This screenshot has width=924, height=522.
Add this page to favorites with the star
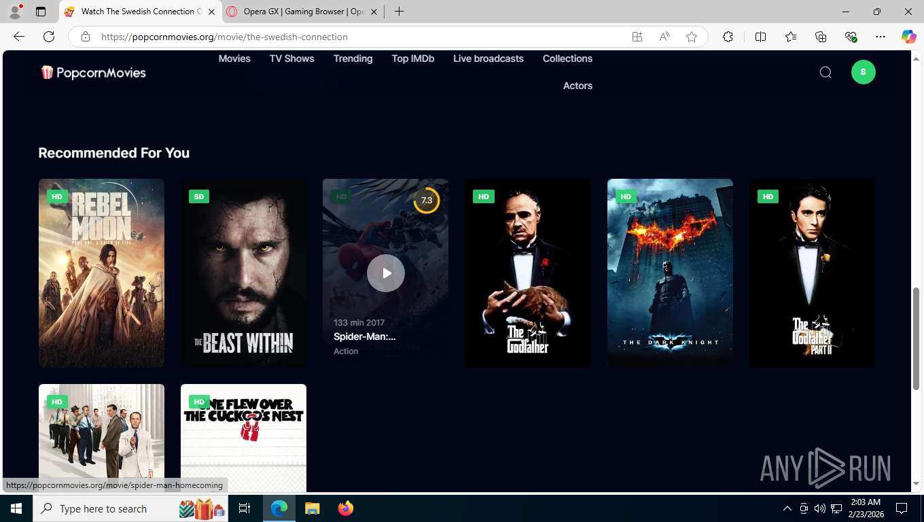pos(692,37)
